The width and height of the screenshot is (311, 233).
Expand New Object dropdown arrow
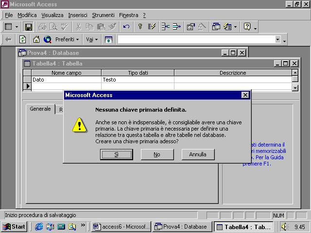coord(235,27)
